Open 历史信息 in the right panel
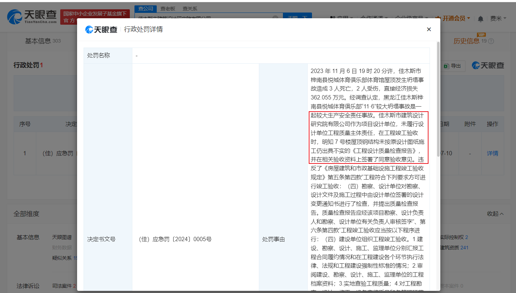516x293 pixels. pos(465,41)
